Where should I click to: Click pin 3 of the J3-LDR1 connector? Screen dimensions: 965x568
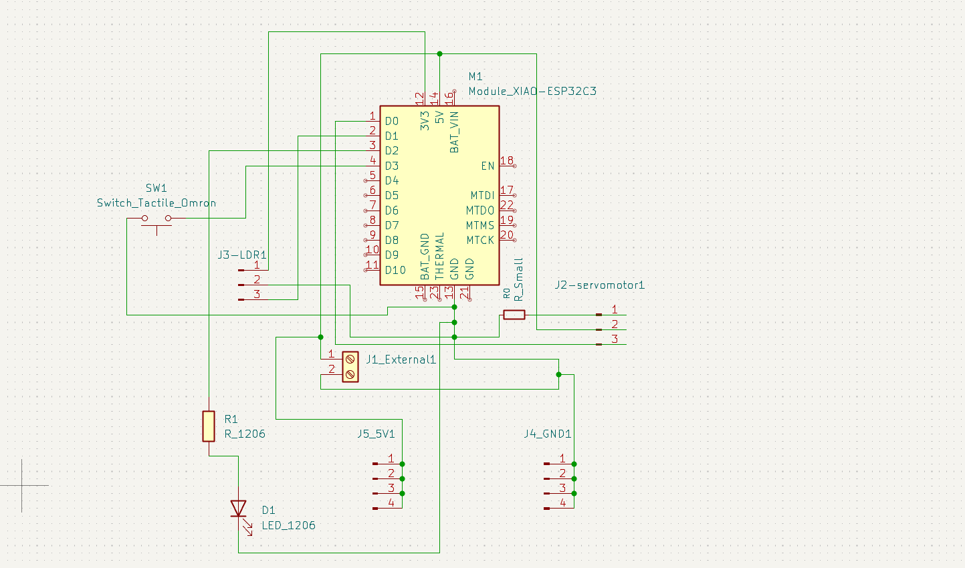tap(253, 299)
